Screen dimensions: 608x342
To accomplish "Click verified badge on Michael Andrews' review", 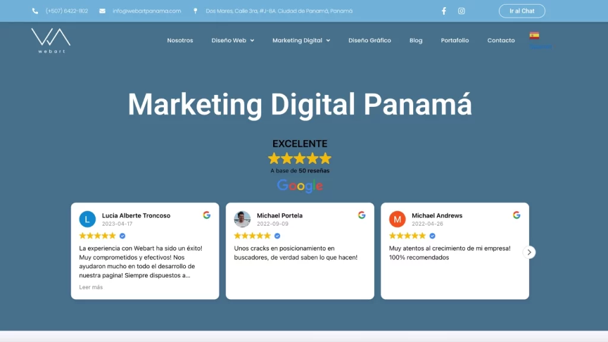I will [x=432, y=236].
